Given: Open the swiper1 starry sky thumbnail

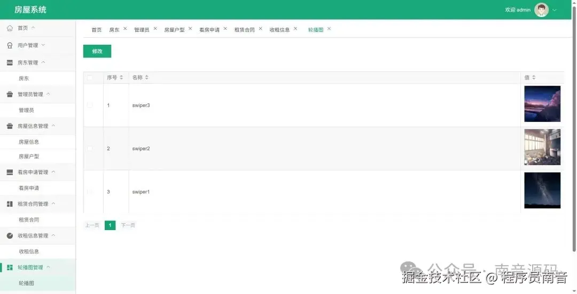Looking at the screenshot, I should click(542, 190).
